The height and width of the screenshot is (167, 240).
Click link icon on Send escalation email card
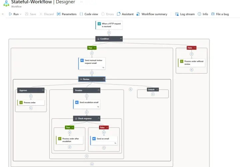click(x=98, y=107)
